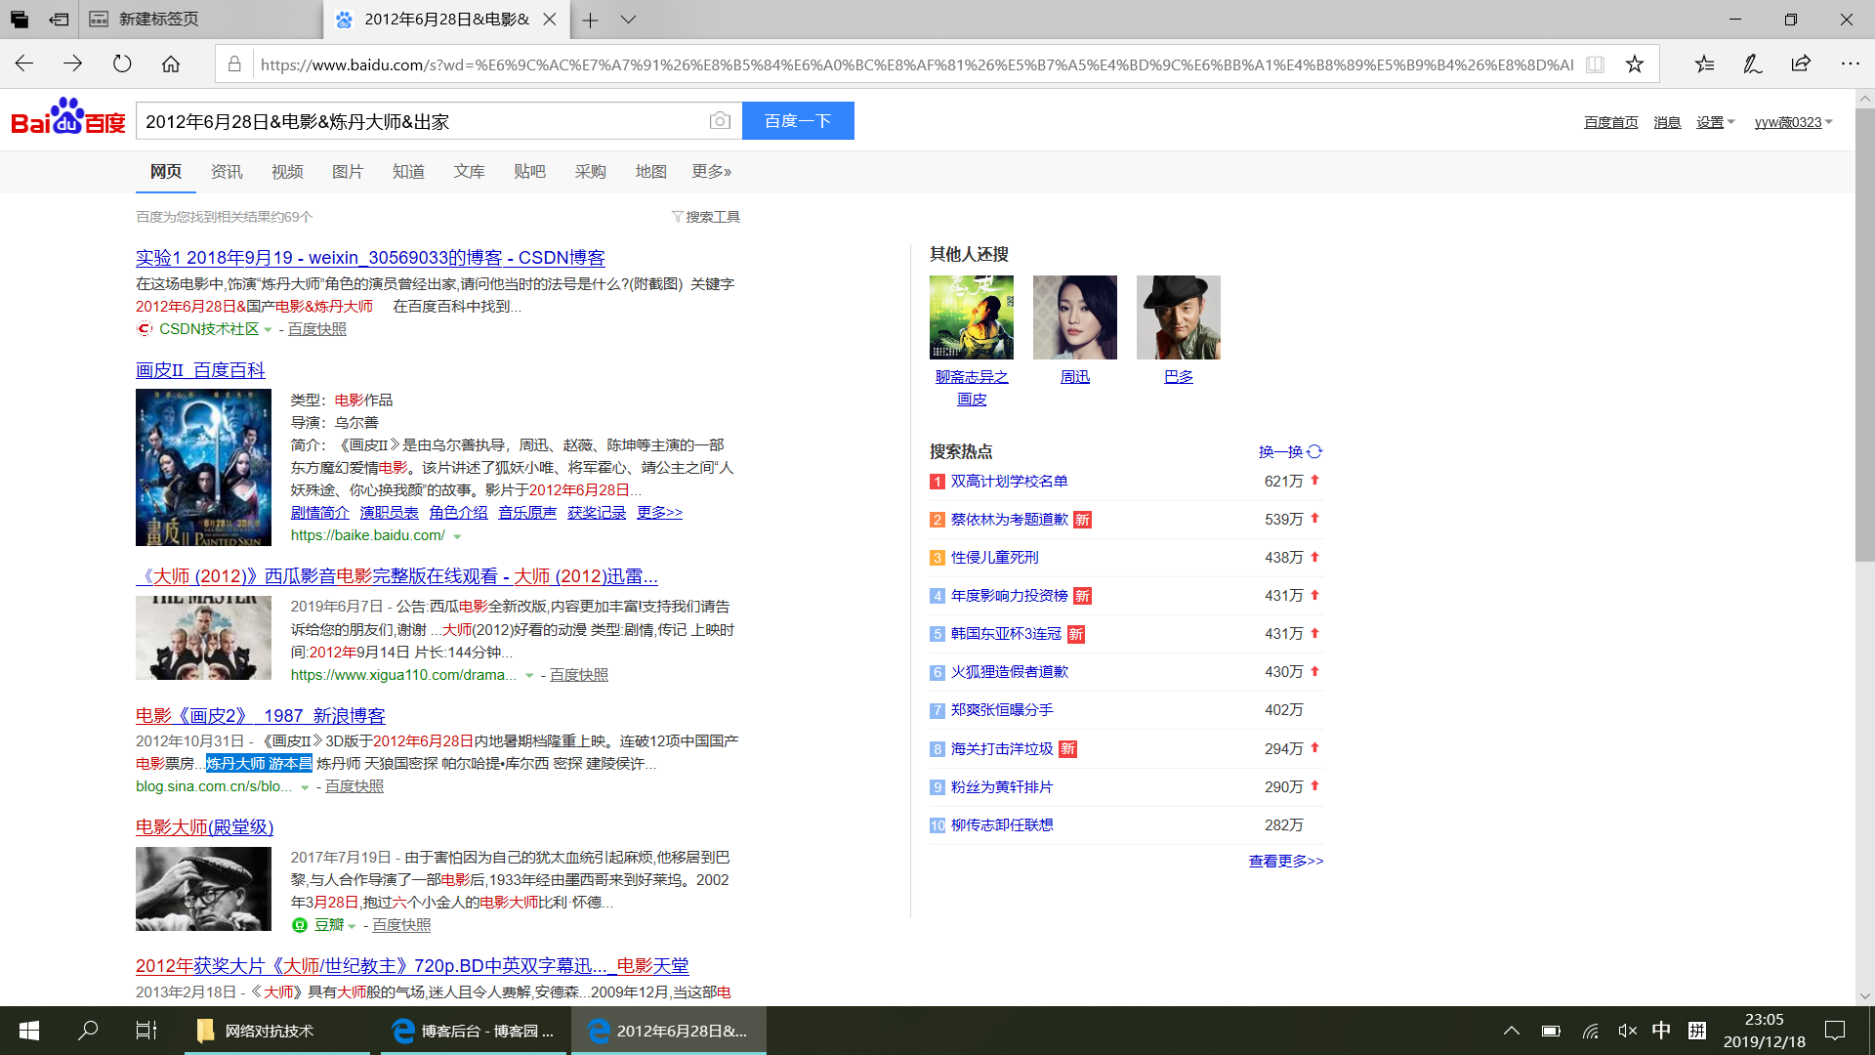
Task: Open reading view book icon
Action: point(1595,64)
